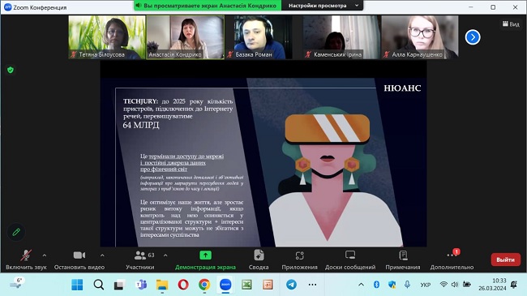The image size is (527, 296).
Task: Show taskbar overflow apps with three dots
Action: point(313,285)
